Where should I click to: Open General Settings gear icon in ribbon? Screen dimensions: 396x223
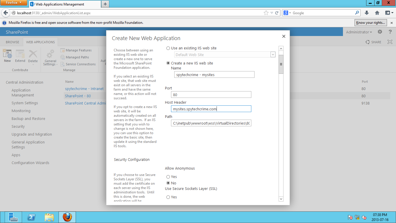[x=50, y=54]
